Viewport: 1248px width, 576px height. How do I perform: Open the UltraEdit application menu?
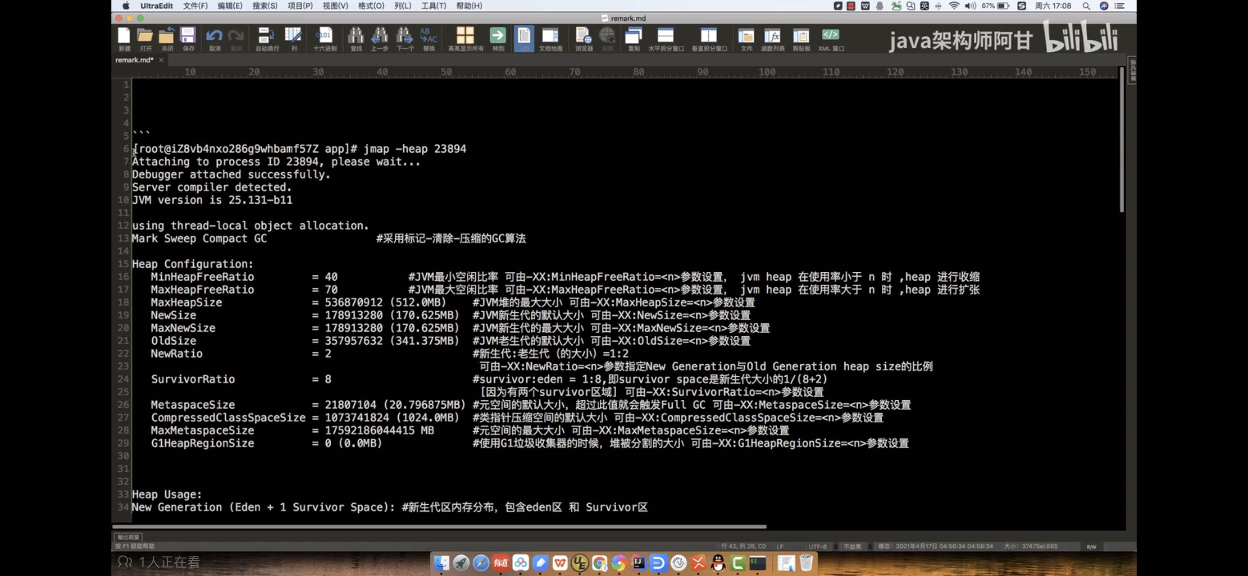pos(156,6)
